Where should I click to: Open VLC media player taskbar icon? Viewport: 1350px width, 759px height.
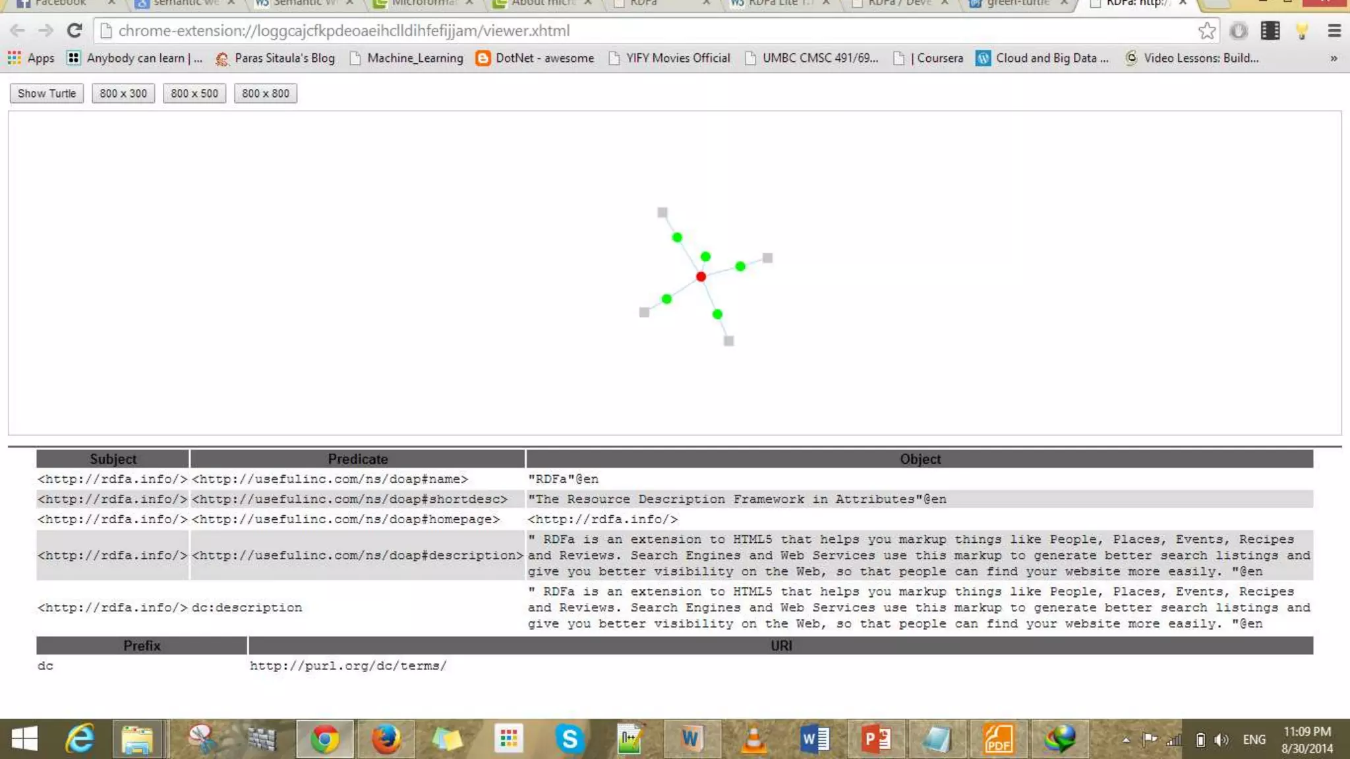[753, 739]
